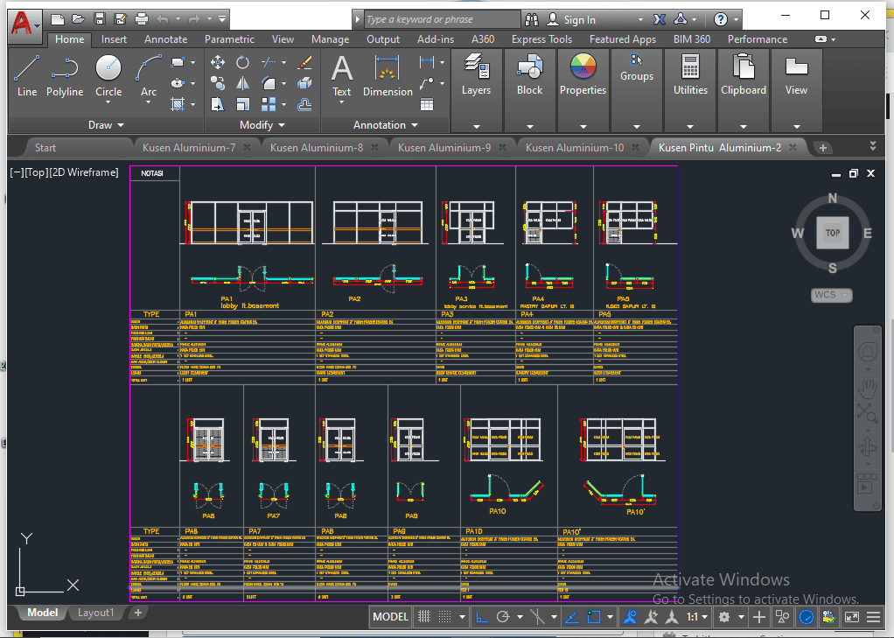Toggle Polar tracking in status bar
The image size is (894, 638).
pyautogui.click(x=504, y=617)
